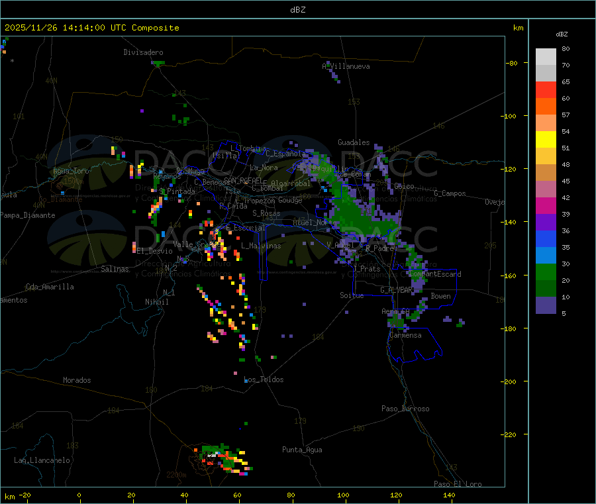
Task: Select the Carmensa town label
Action: pos(405,335)
